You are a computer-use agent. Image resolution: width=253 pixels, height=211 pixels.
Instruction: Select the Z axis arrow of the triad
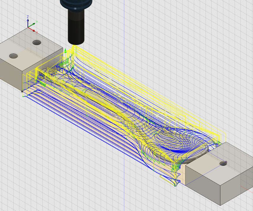(28, 20)
